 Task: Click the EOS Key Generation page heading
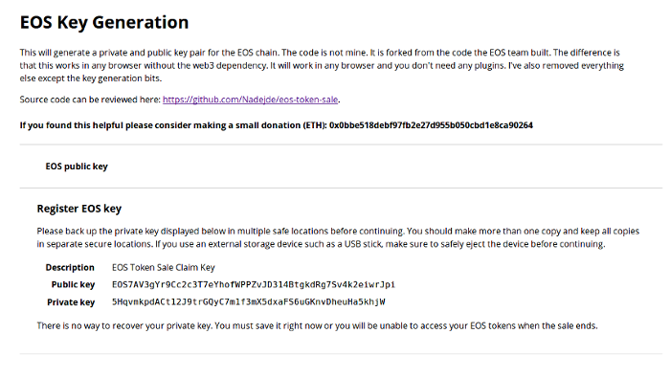click(104, 23)
